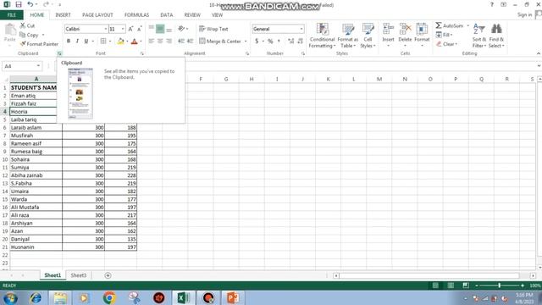Click Sign in link

(x=524, y=14)
